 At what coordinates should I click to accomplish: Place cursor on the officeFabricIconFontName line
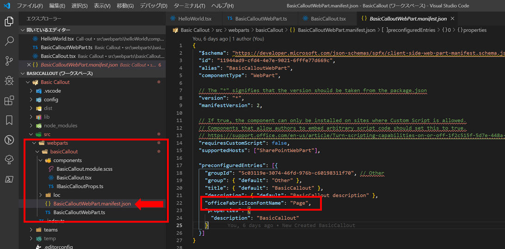point(258,203)
